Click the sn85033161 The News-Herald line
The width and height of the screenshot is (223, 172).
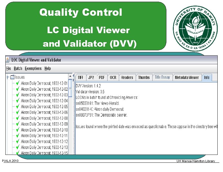tap(97, 103)
